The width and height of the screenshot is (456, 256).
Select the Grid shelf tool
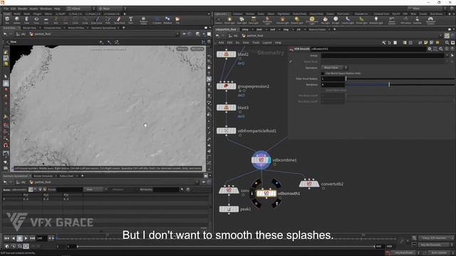pyautogui.click(x=46, y=20)
